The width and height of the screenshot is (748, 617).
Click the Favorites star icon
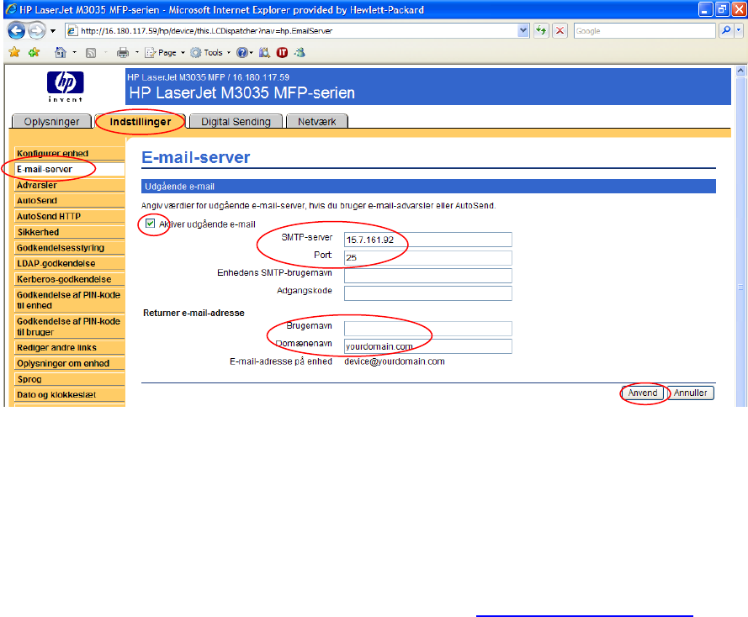(13, 52)
